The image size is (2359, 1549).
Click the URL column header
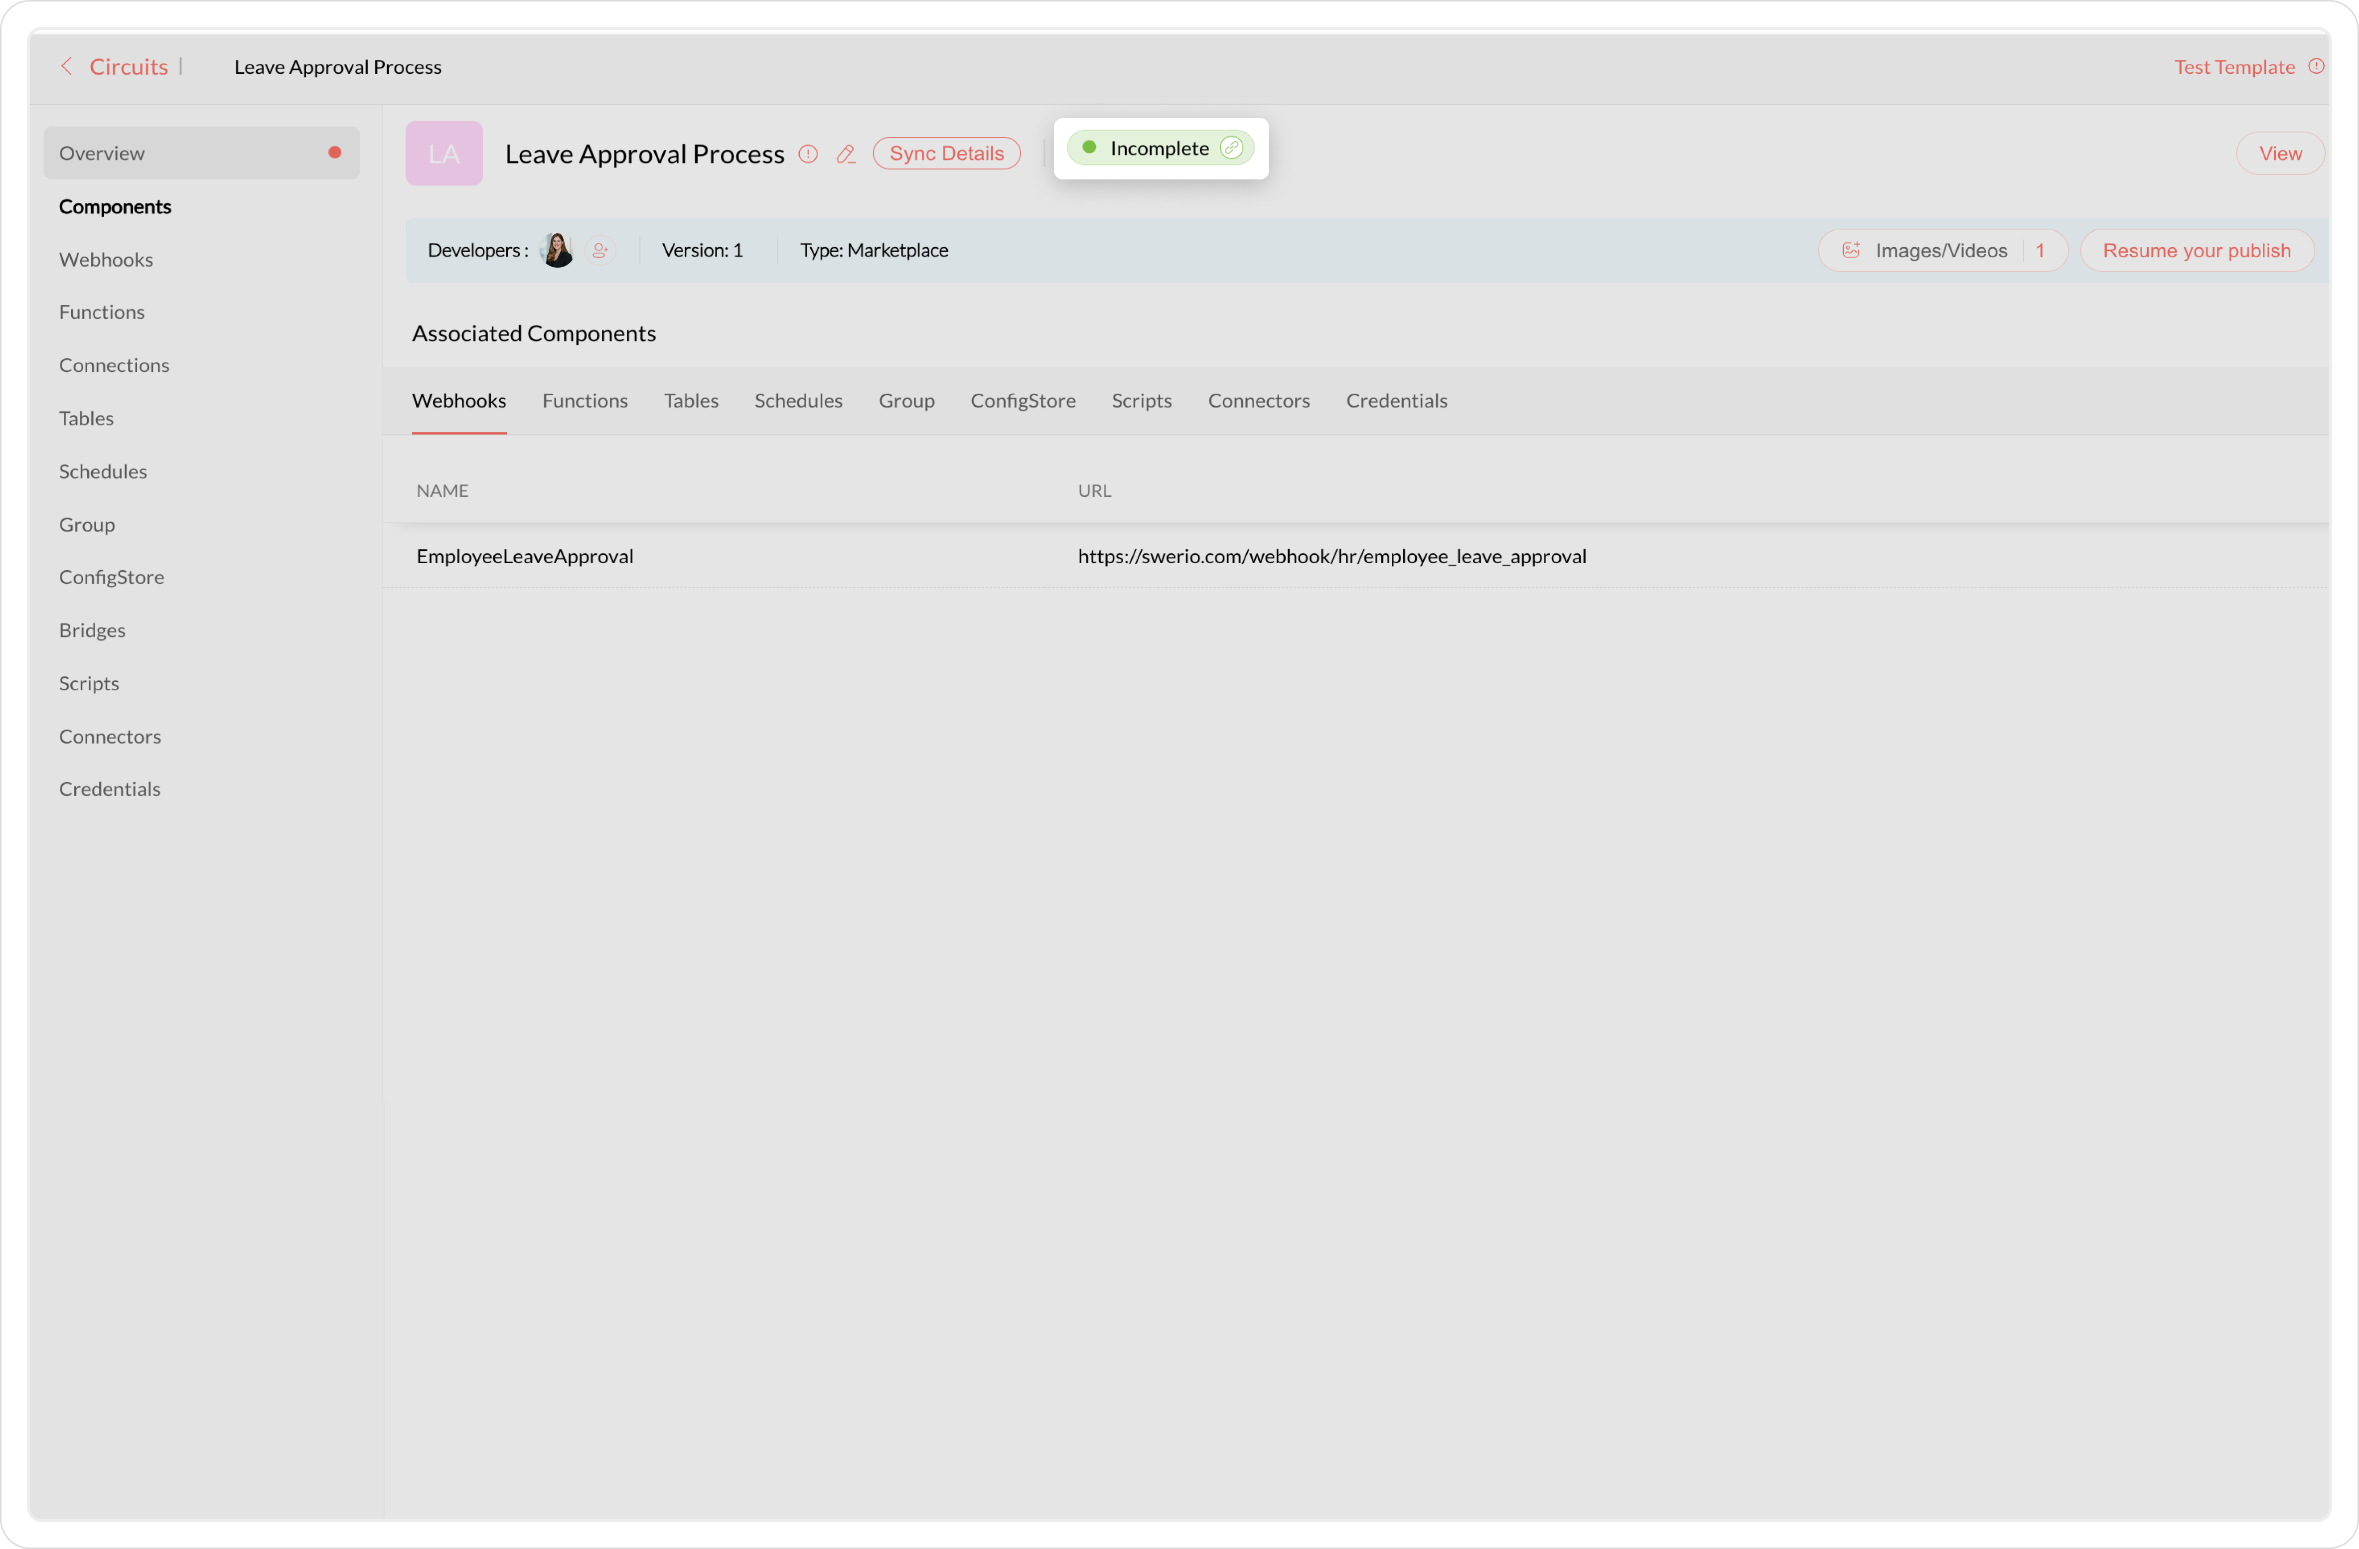coord(1094,490)
